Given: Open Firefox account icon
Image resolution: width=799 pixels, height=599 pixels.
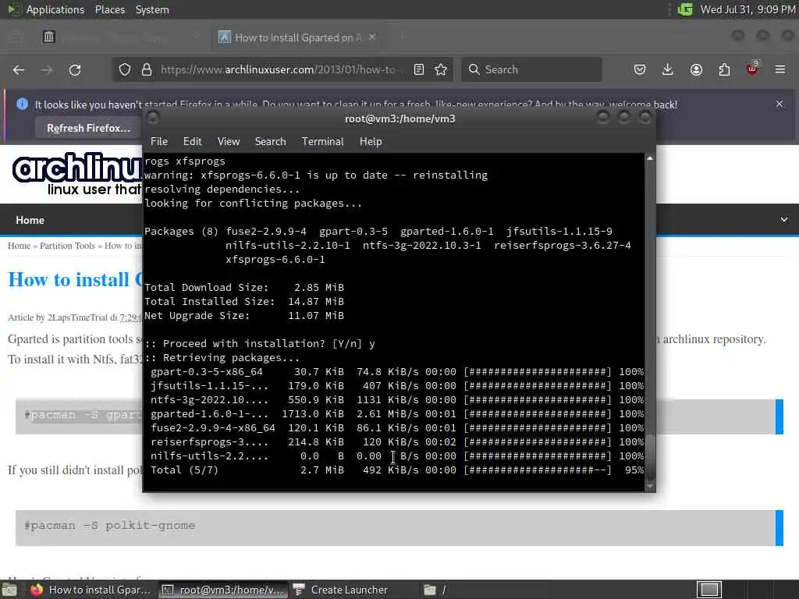Looking at the screenshot, I should (x=696, y=69).
